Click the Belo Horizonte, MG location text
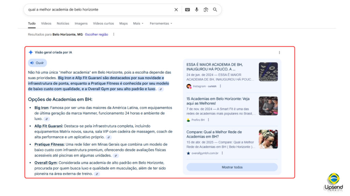This screenshot has width=350, height=196. coord(67,34)
